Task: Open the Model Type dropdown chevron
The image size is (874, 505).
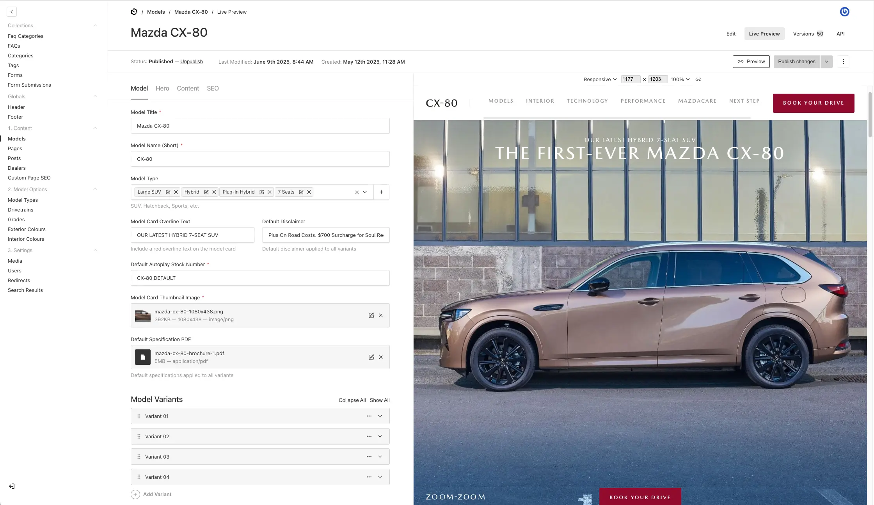Action: coord(365,192)
